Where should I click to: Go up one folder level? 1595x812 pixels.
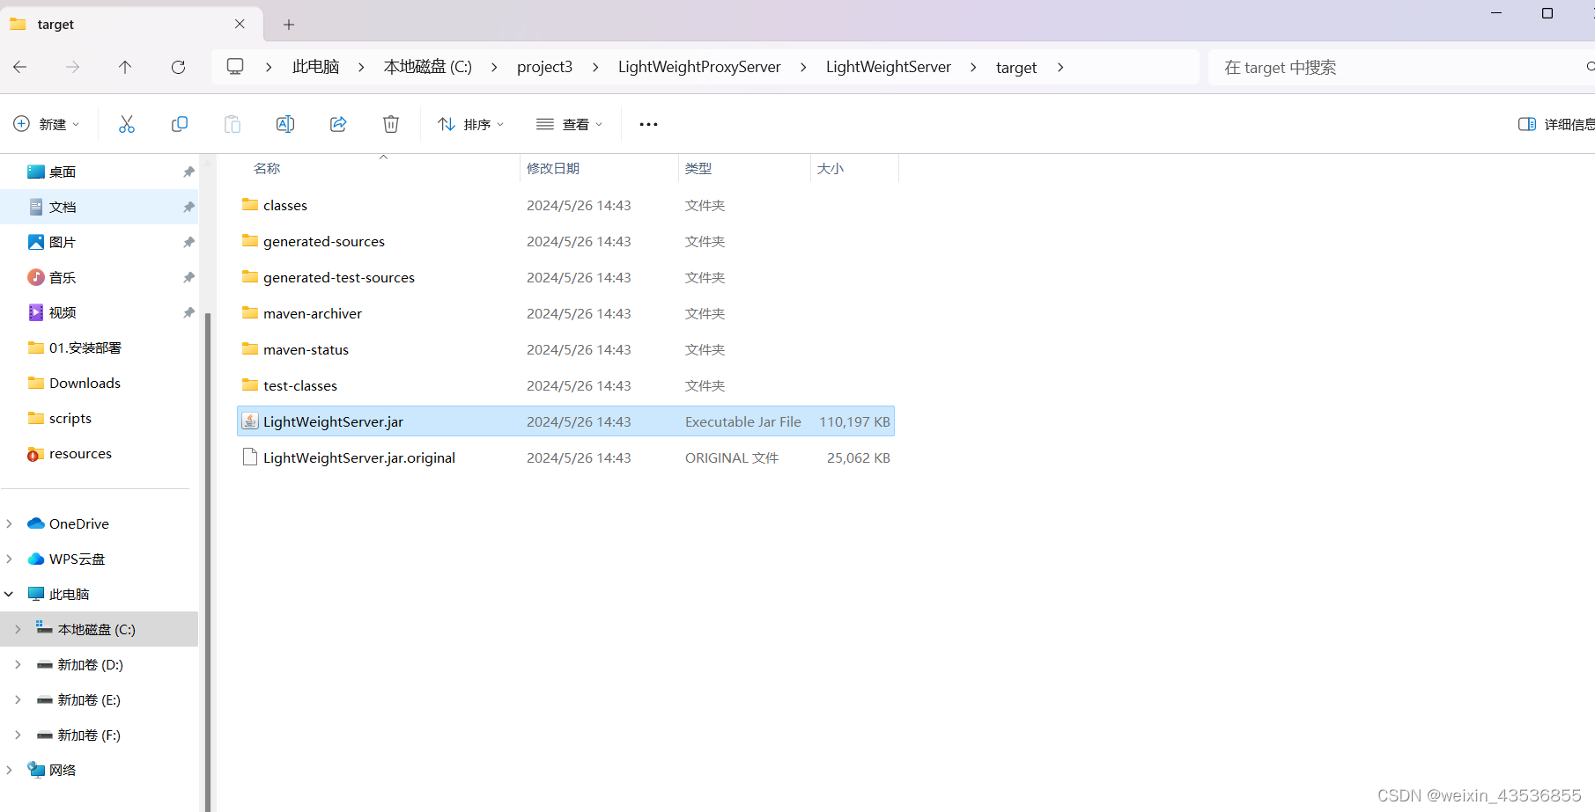(125, 67)
